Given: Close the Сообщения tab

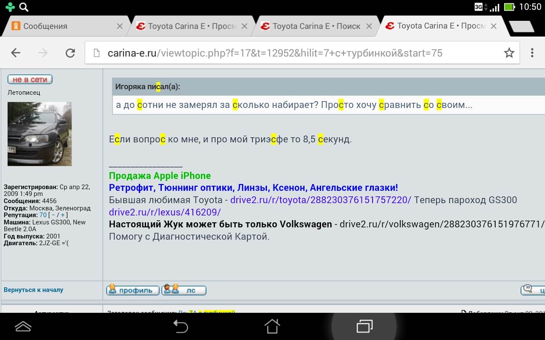Looking at the screenshot, I should click(x=120, y=26).
